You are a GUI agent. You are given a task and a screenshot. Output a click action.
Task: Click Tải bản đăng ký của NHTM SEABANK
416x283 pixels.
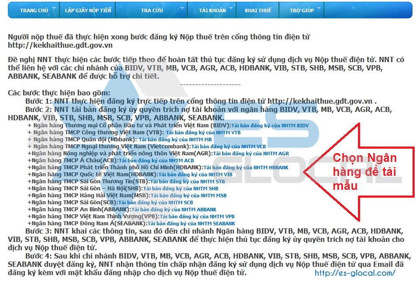191,224
